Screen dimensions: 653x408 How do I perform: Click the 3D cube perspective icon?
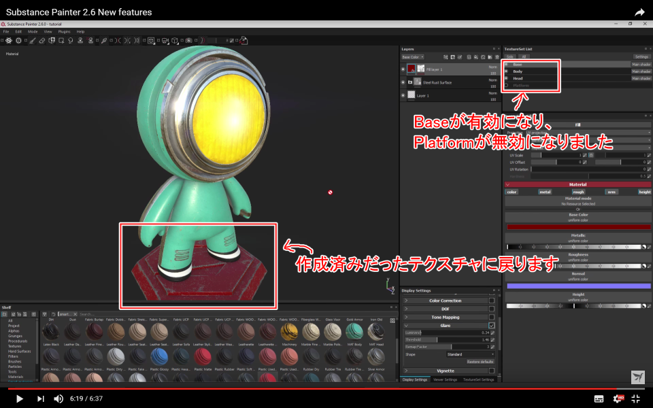click(175, 40)
